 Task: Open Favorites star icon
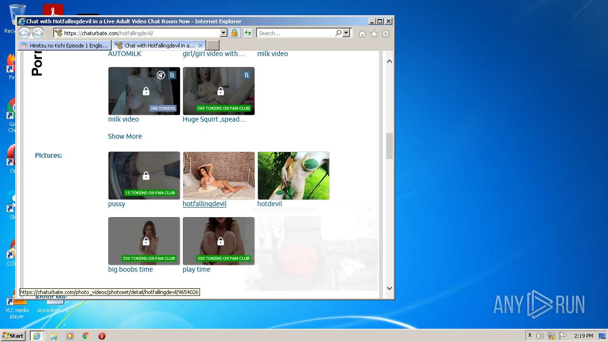[374, 34]
